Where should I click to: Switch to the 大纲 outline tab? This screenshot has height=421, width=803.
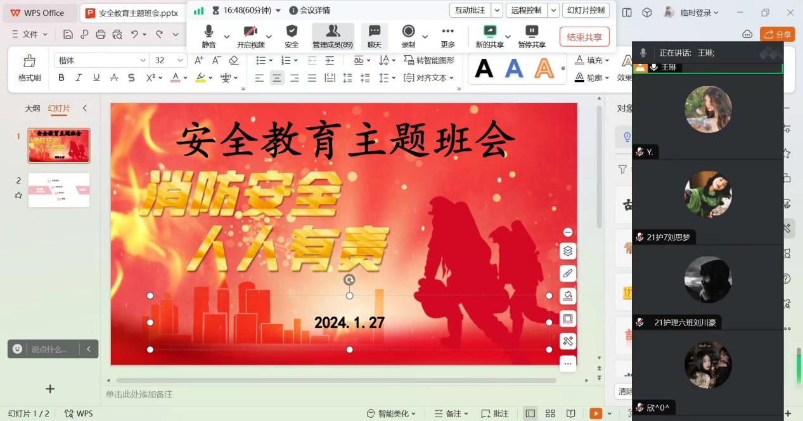point(32,108)
